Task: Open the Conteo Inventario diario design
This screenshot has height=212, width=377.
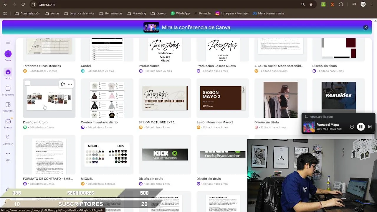Action: click(x=107, y=98)
